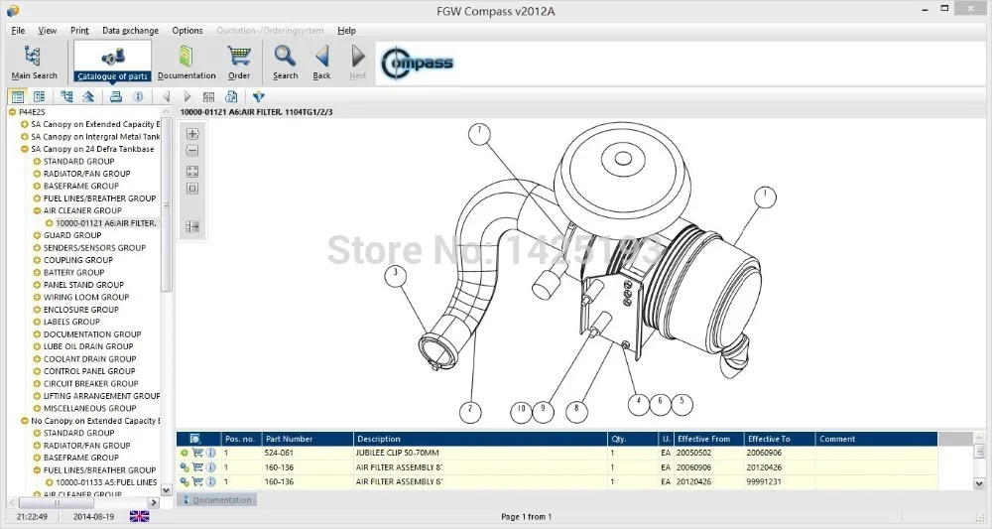Sort by the Description column header
This screenshot has height=529, width=992.
tap(479, 439)
